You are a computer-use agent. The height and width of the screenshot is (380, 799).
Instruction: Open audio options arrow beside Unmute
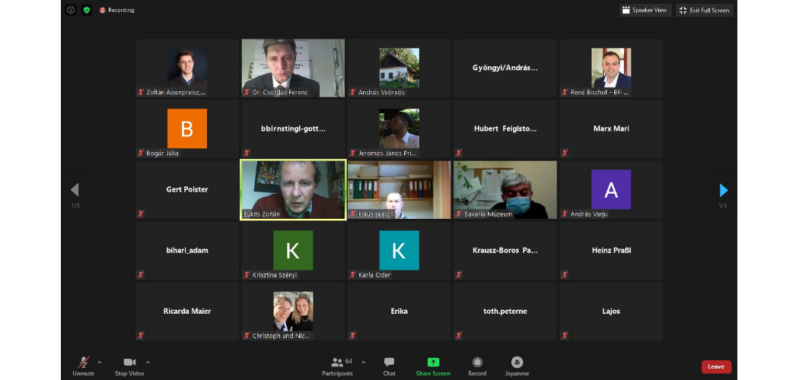(100, 363)
